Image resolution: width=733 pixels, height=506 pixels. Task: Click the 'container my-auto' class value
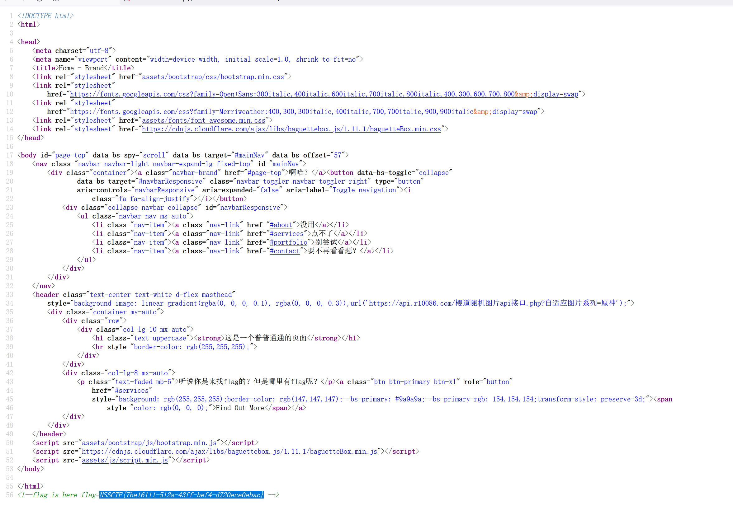click(125, 312)
